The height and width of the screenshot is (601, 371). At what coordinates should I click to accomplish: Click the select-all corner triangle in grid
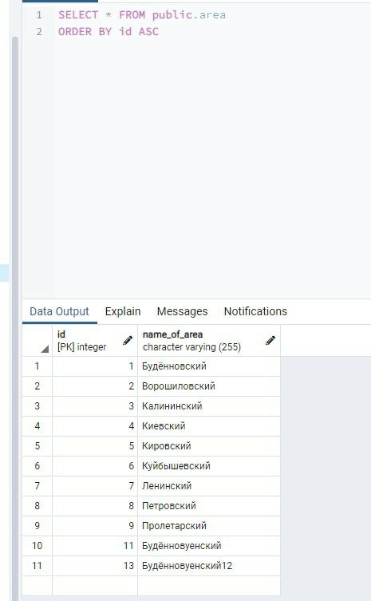point(45,349)
